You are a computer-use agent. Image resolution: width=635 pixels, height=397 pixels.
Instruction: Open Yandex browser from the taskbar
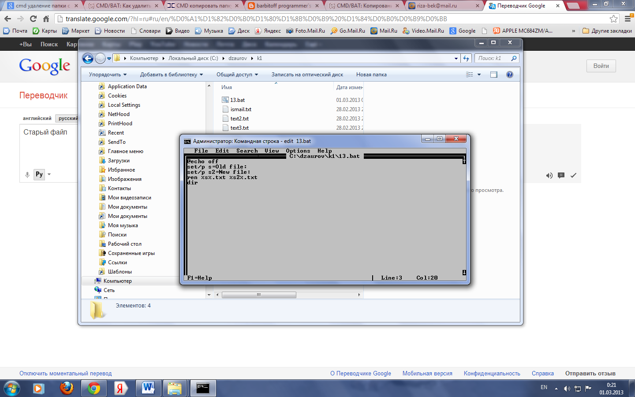pyautogui.click(x=120, y=388)
